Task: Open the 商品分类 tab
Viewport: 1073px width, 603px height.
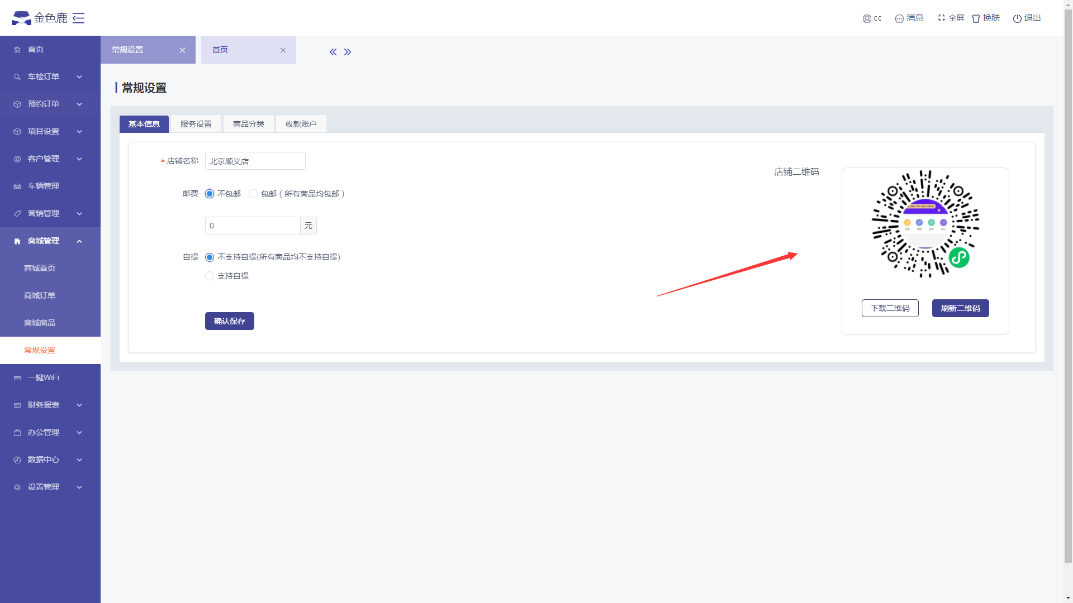Action: click(x=249, y=124)
